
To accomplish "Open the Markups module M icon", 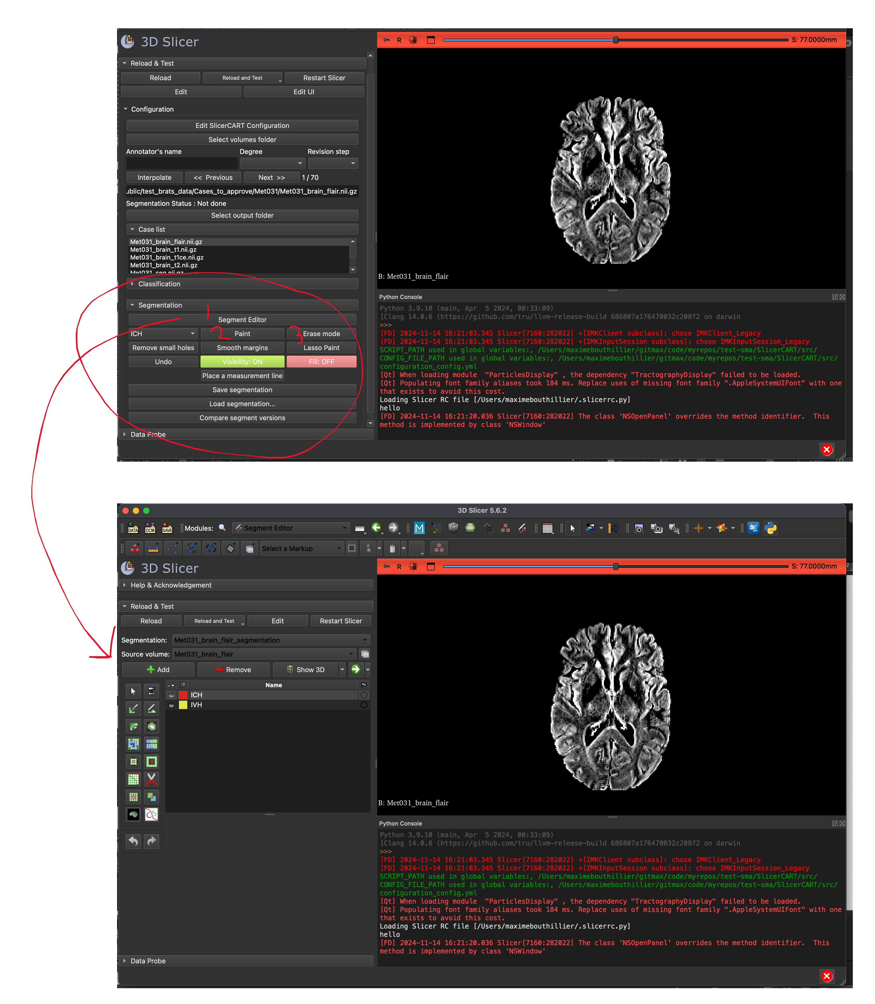I will [419, 528].
